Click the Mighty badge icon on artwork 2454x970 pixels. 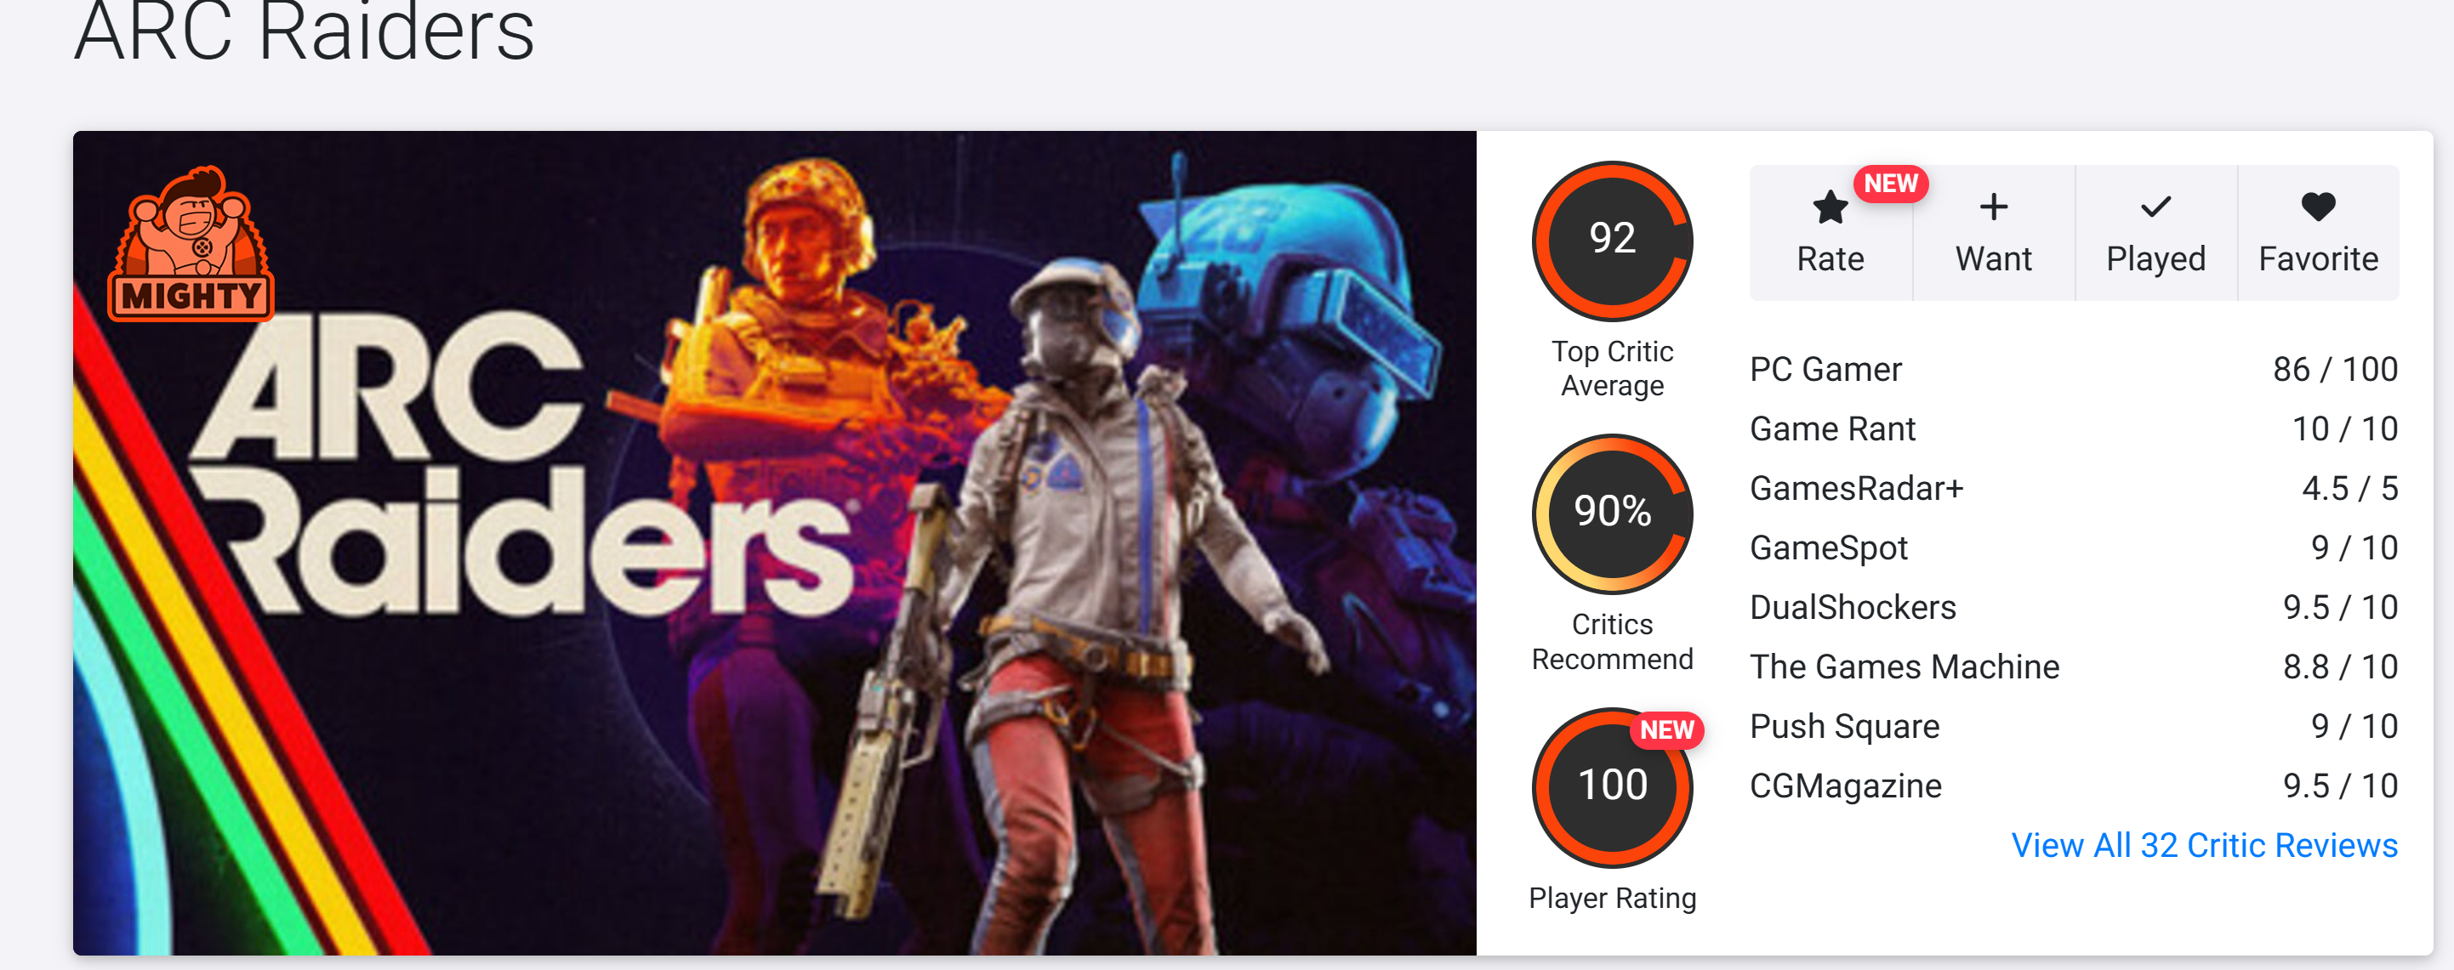(191, 244)
